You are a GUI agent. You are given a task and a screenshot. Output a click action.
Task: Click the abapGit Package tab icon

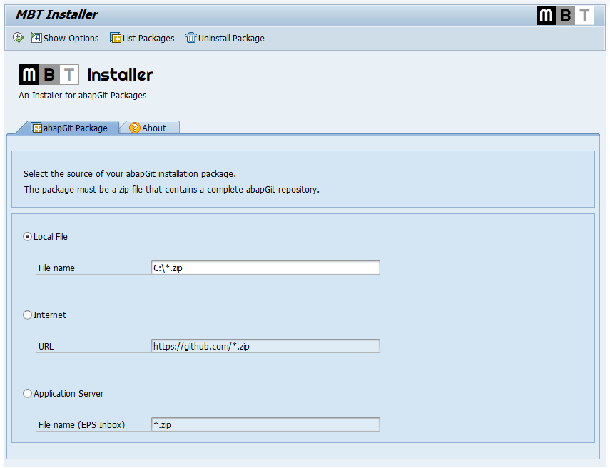[x=36, y=128]
